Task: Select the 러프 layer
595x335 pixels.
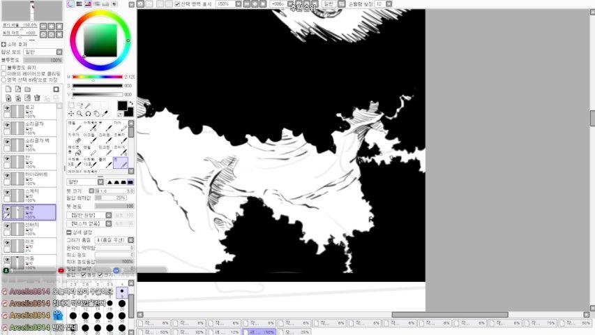Action: [x=29, y=246]
